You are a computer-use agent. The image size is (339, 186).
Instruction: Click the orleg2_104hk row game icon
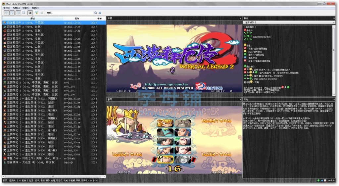(x=5, y=39)
